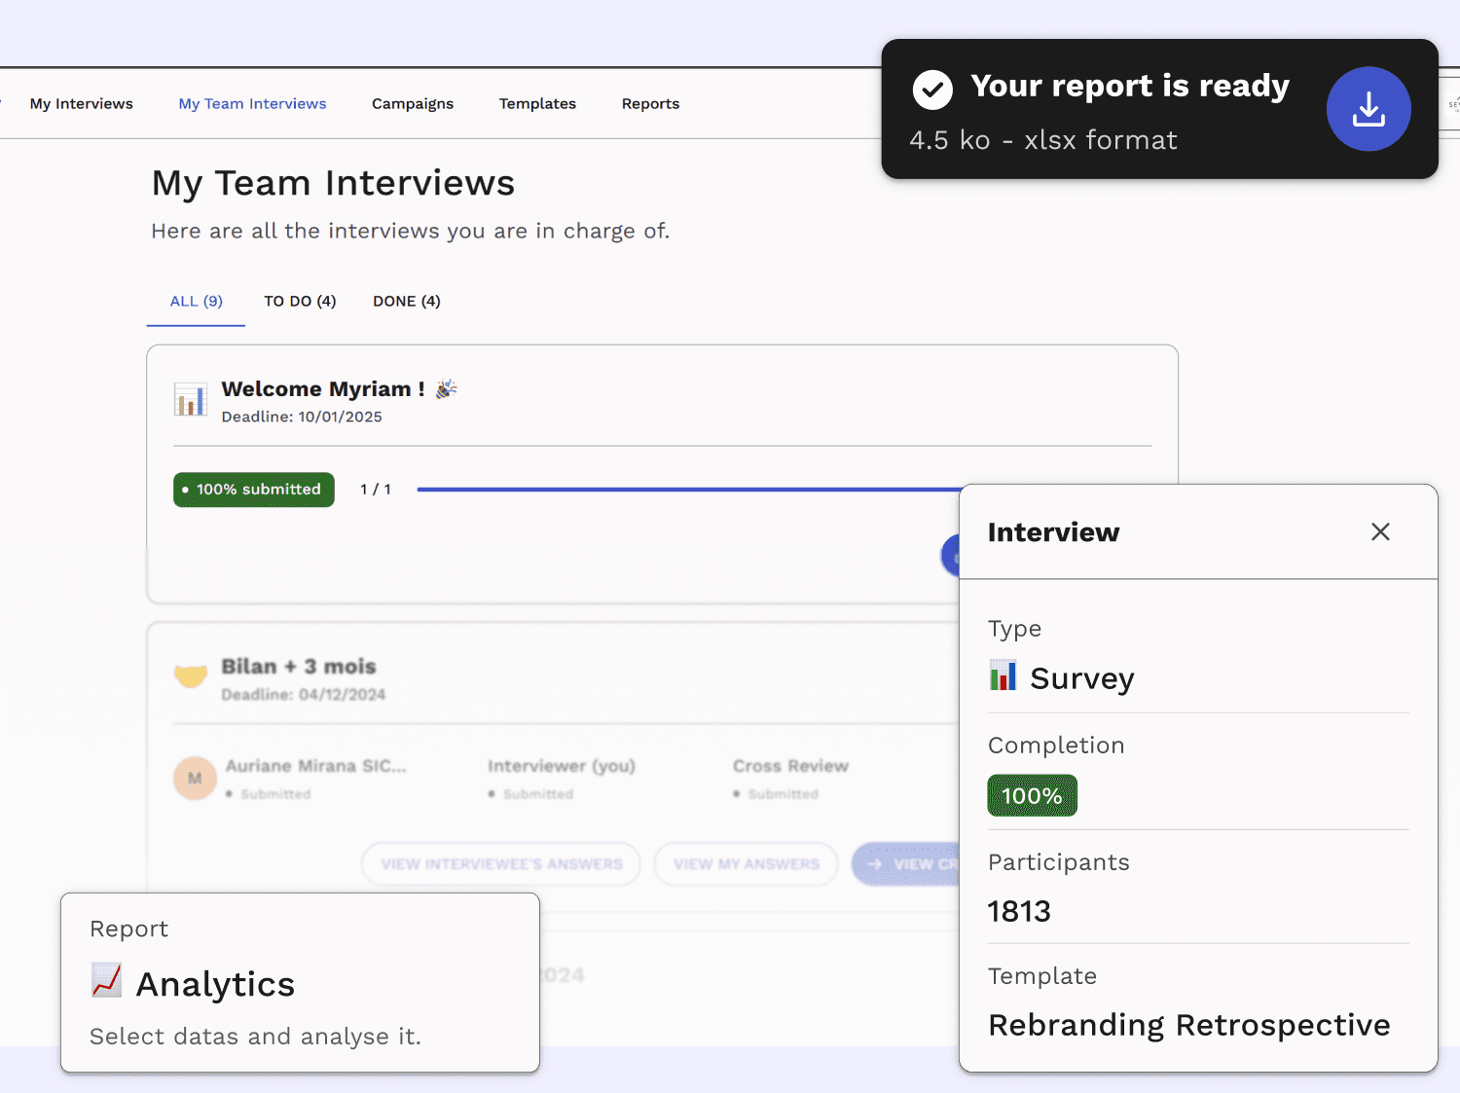
Task: Switch to the DONE (4) tab
Action: [x=407, y=301]
